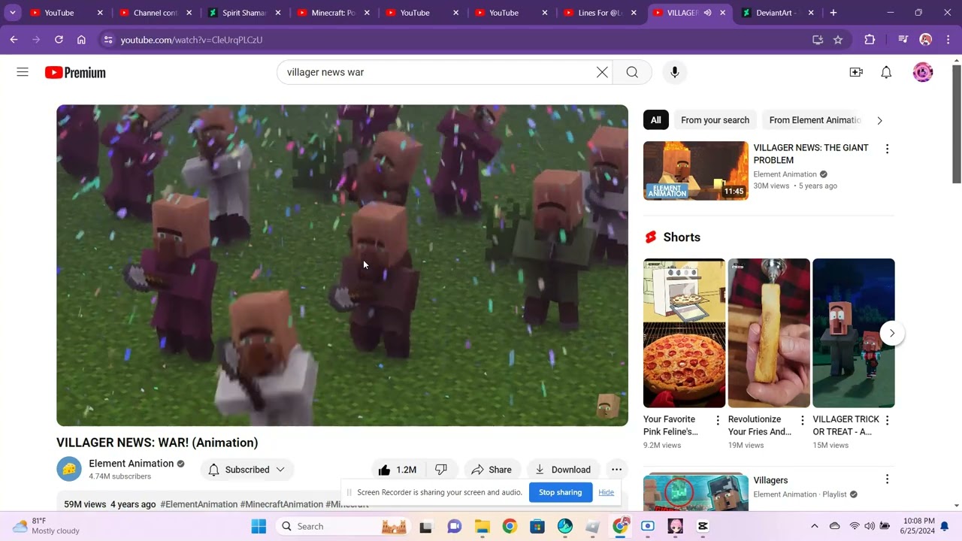Open THE GIANT PROBLEM video thumbnail
This screenshot has width=962, height=541.
point(696,171)
